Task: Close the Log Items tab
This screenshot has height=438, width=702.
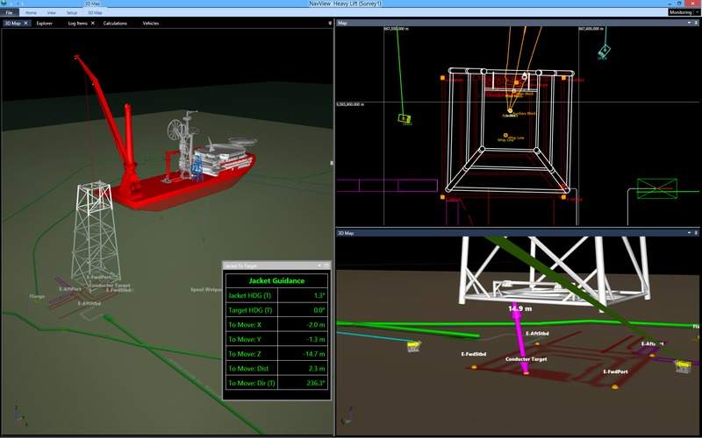Action: [x=94, y=24]
